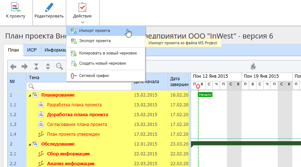Click the right arrow indent icon

(24, 66)
